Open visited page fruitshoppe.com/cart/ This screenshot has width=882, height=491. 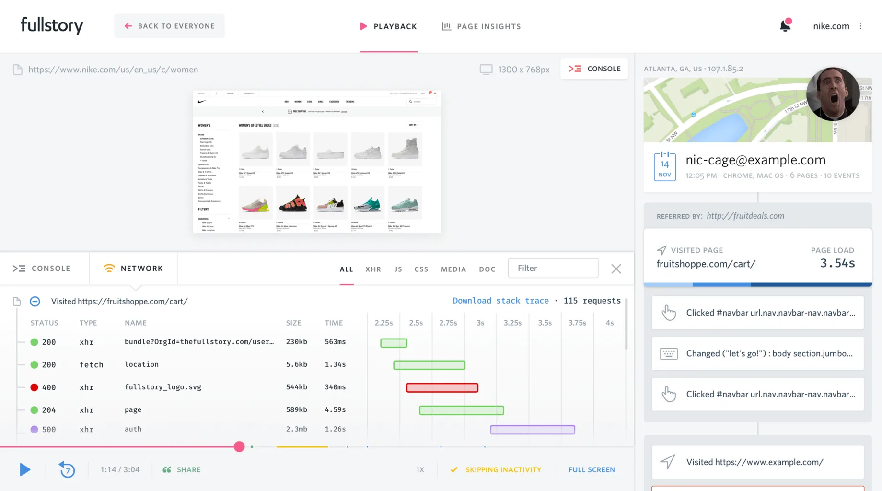[706, 264]
